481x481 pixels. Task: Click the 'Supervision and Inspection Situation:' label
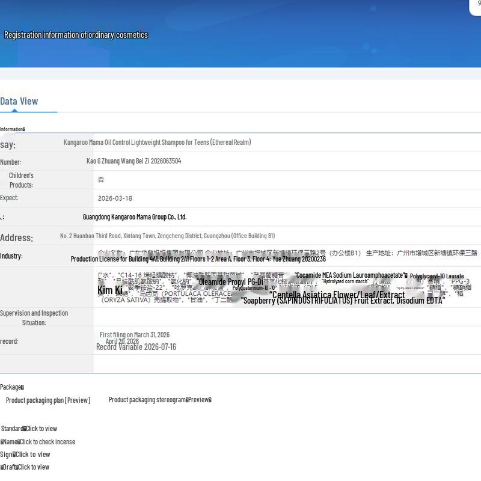click(x=34, y=318)
